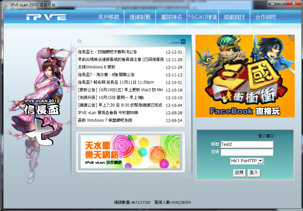Open the 連線對戰 menu tab
303x211 pixels.
140,17
